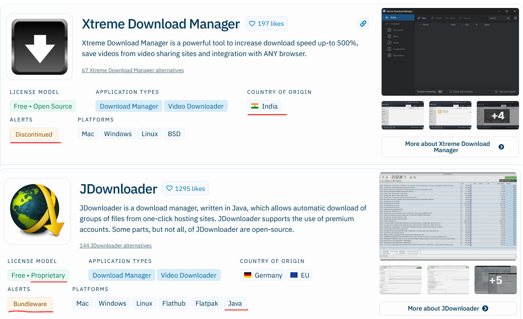Open the +5 more screenshots thumbnail
Viewport: 523px width, 319px height.
tap(495, 280)
